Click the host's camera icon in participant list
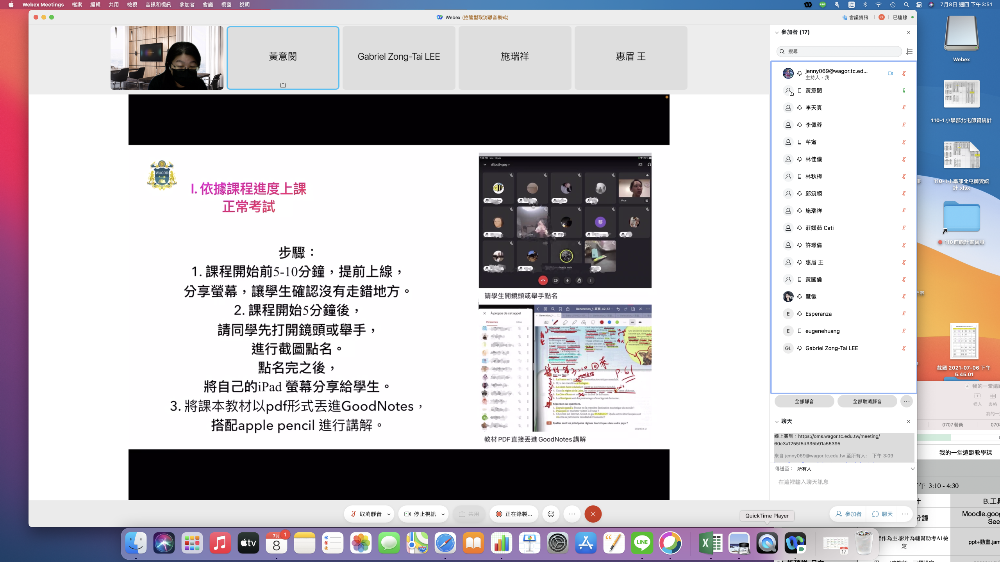The image size is (1000, 562). click(890, 73)
